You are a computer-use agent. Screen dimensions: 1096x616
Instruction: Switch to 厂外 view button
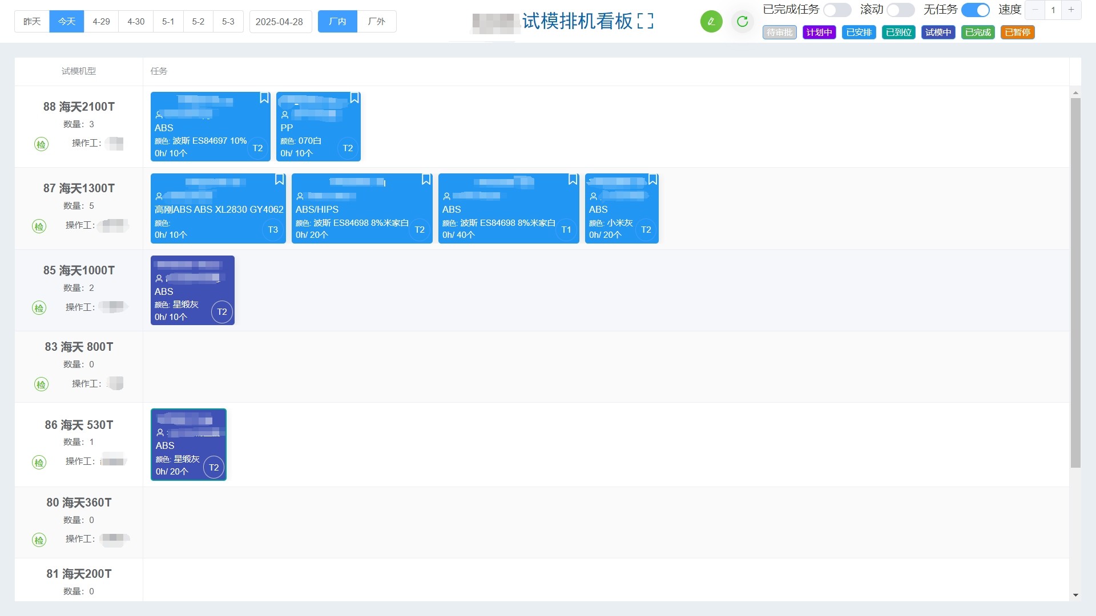[x=377, y=22]
